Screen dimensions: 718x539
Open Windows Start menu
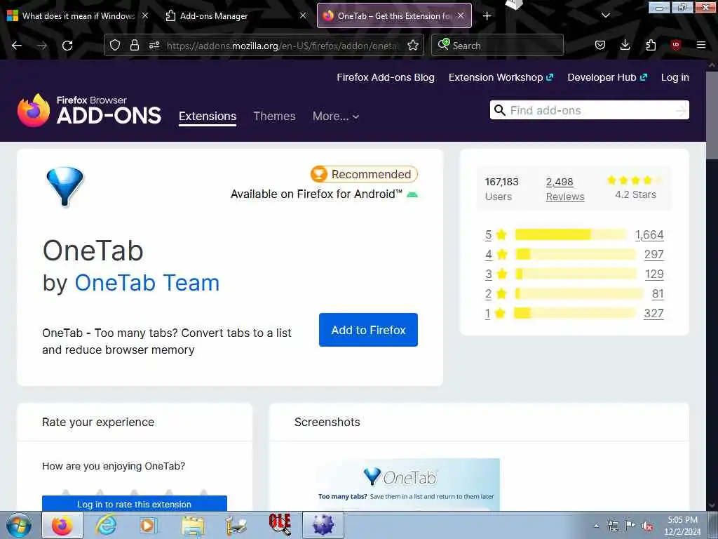pos(18,525)
